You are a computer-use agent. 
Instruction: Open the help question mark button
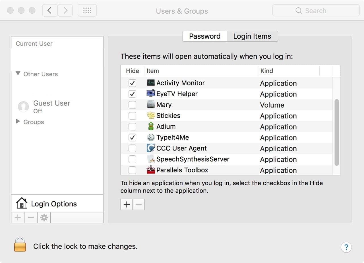point(346,247)
